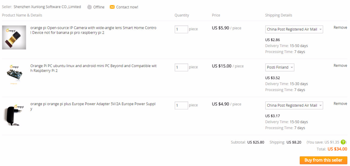The image size is (350, 166).
Task: Expand shipping dropdown for the IP Camera
Action: click(294, 30)
